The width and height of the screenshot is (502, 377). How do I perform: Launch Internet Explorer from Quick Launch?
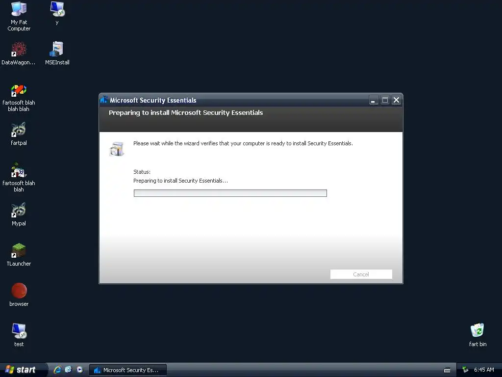click(x=57, y=370)
